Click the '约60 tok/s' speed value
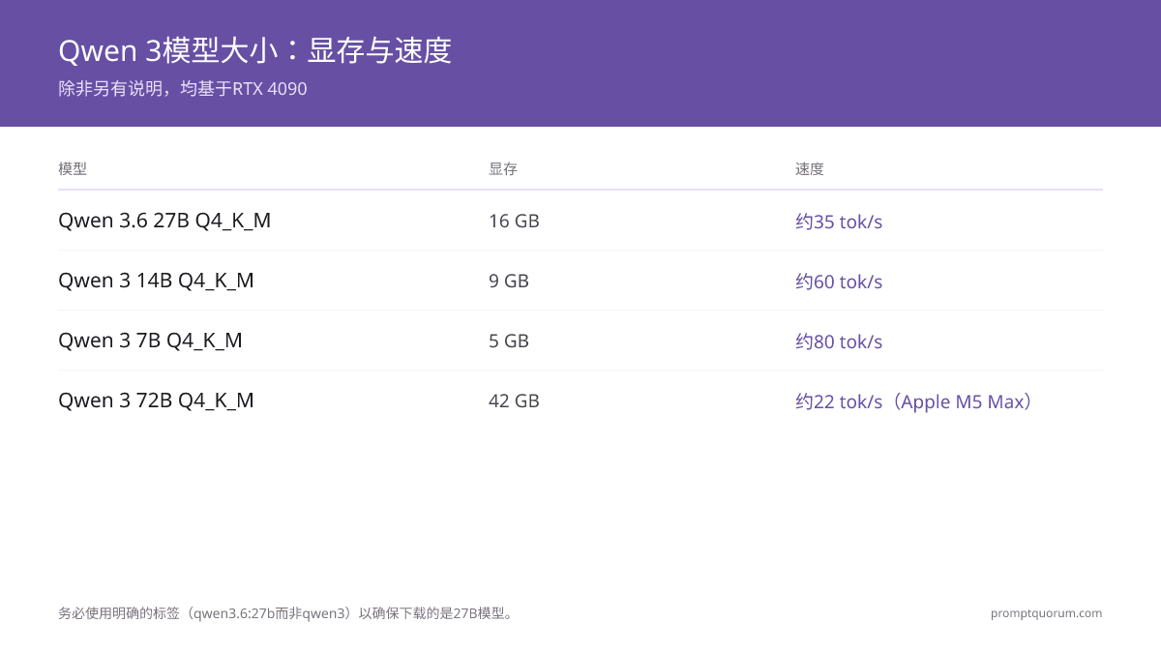The height and width of the screenshot is (653, 1161). coord(839,282)
